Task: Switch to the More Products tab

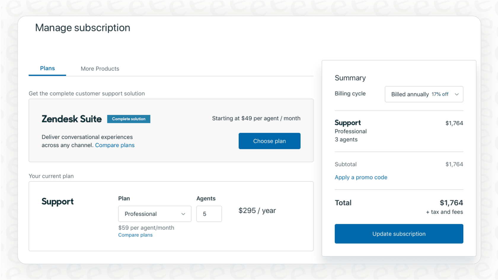Action: pyautogui.click(x=100, y=68)
